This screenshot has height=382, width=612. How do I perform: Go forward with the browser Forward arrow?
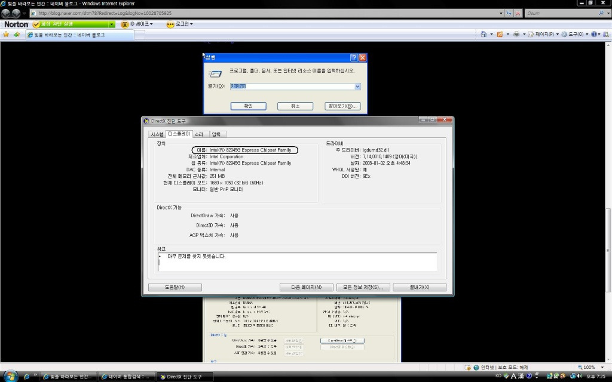[x=16, y=13]
